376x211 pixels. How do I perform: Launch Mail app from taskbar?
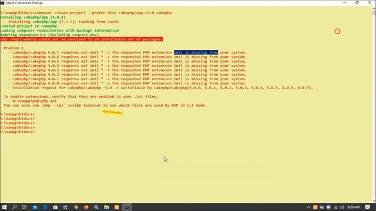[x=35, y=207]
